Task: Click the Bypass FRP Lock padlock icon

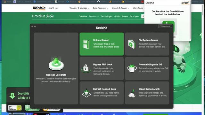Action: coord(86,68)
